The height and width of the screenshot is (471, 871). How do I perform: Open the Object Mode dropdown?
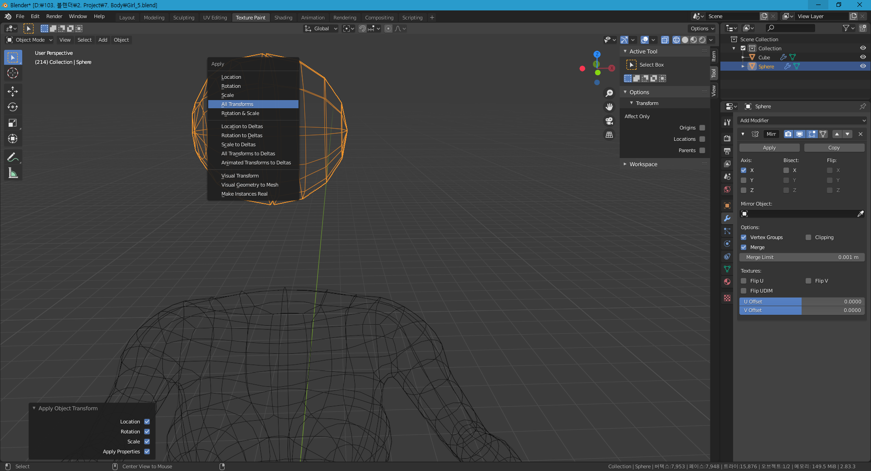click(29, 40)
